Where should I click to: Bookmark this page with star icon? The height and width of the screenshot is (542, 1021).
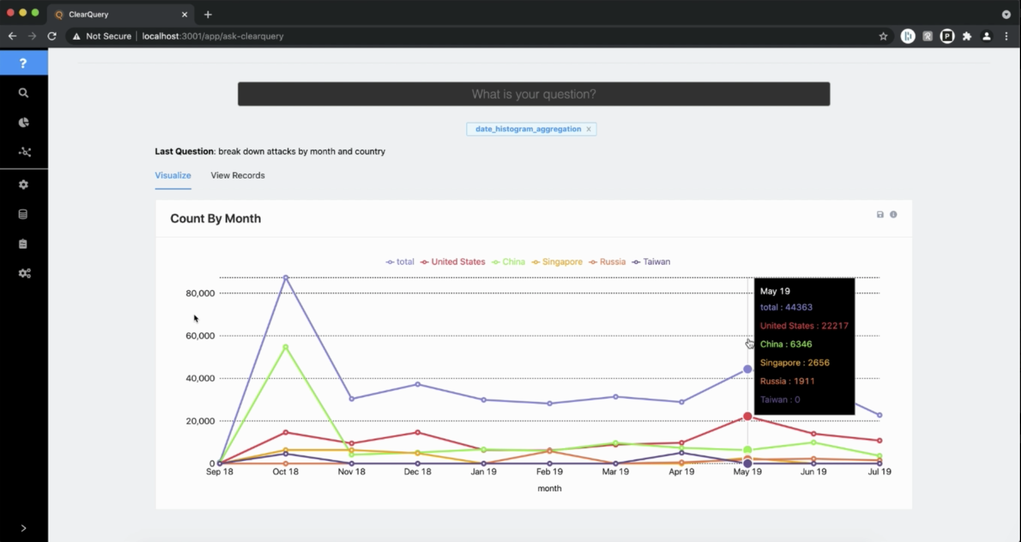883,36
